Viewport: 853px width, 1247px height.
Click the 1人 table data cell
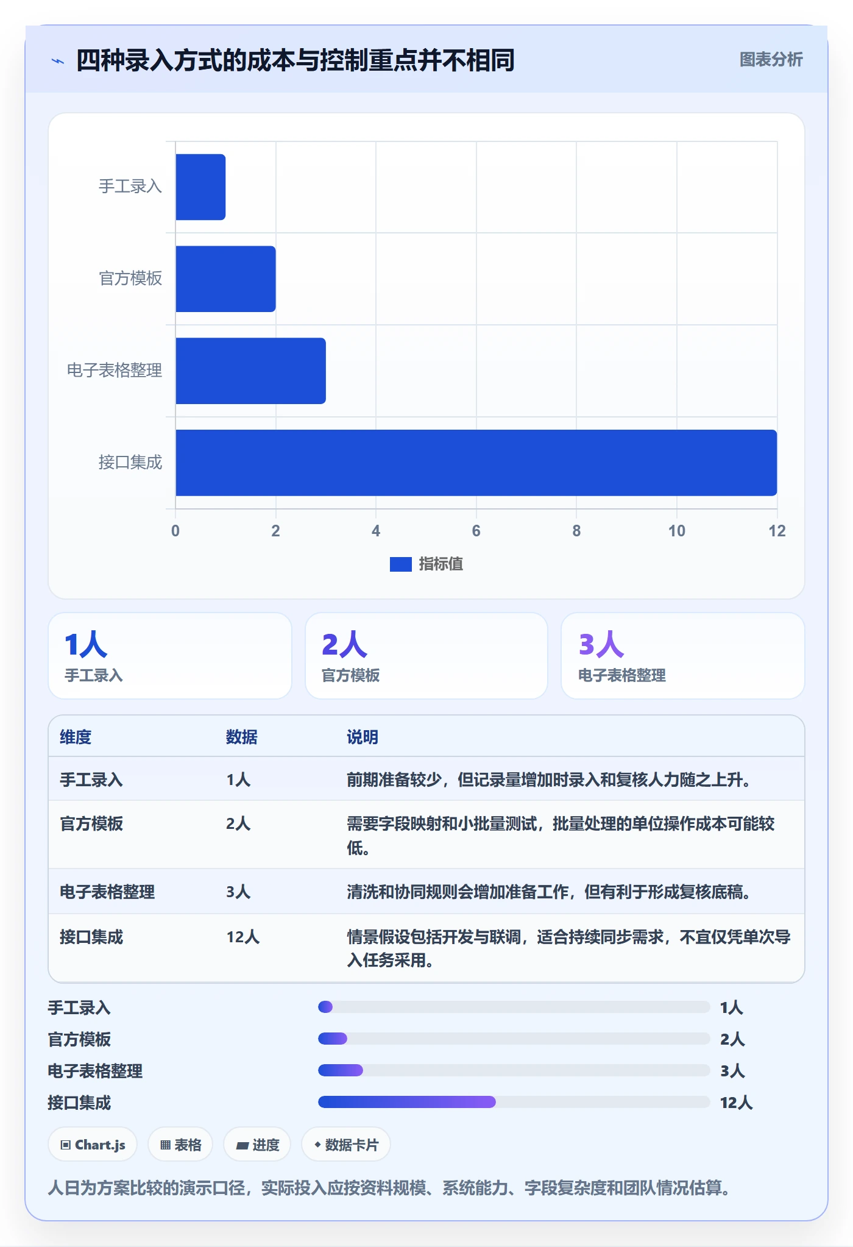(x=238, y=780)
